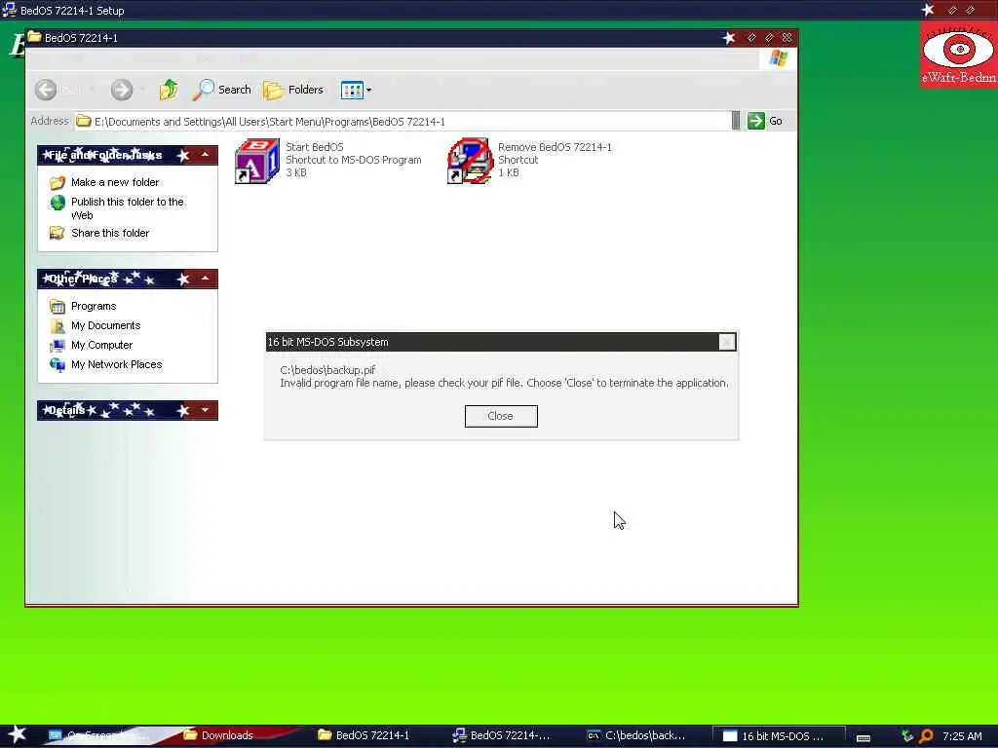The width and height of the screenshot is (998, 748).
Task: Click the Remove BedOS 72214-1 name text
Action: (555, 147)
